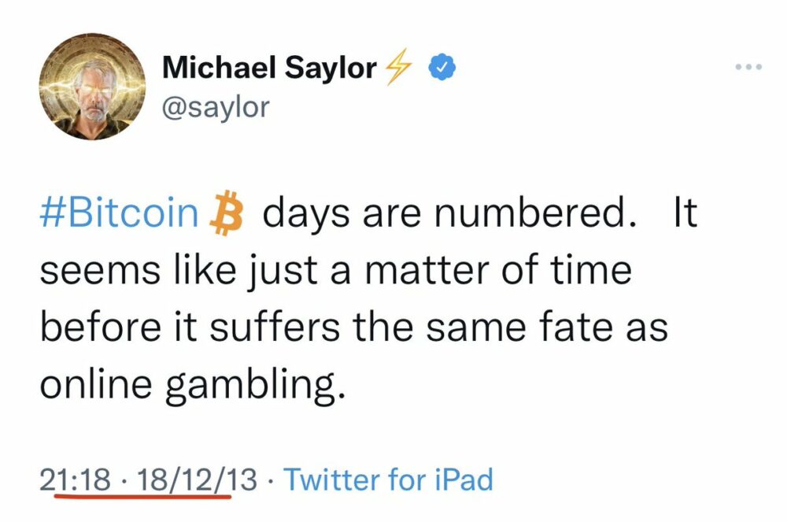The height and width of the screenshot is (522, 787).
Task: Click the Twitter for iPad source link
Action: click(x=388, y=478)
